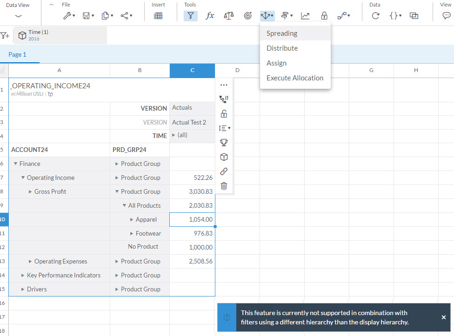Switch to the Page 1 tab
The height and width of the screenshot is (336, 454).
point(17,54)
